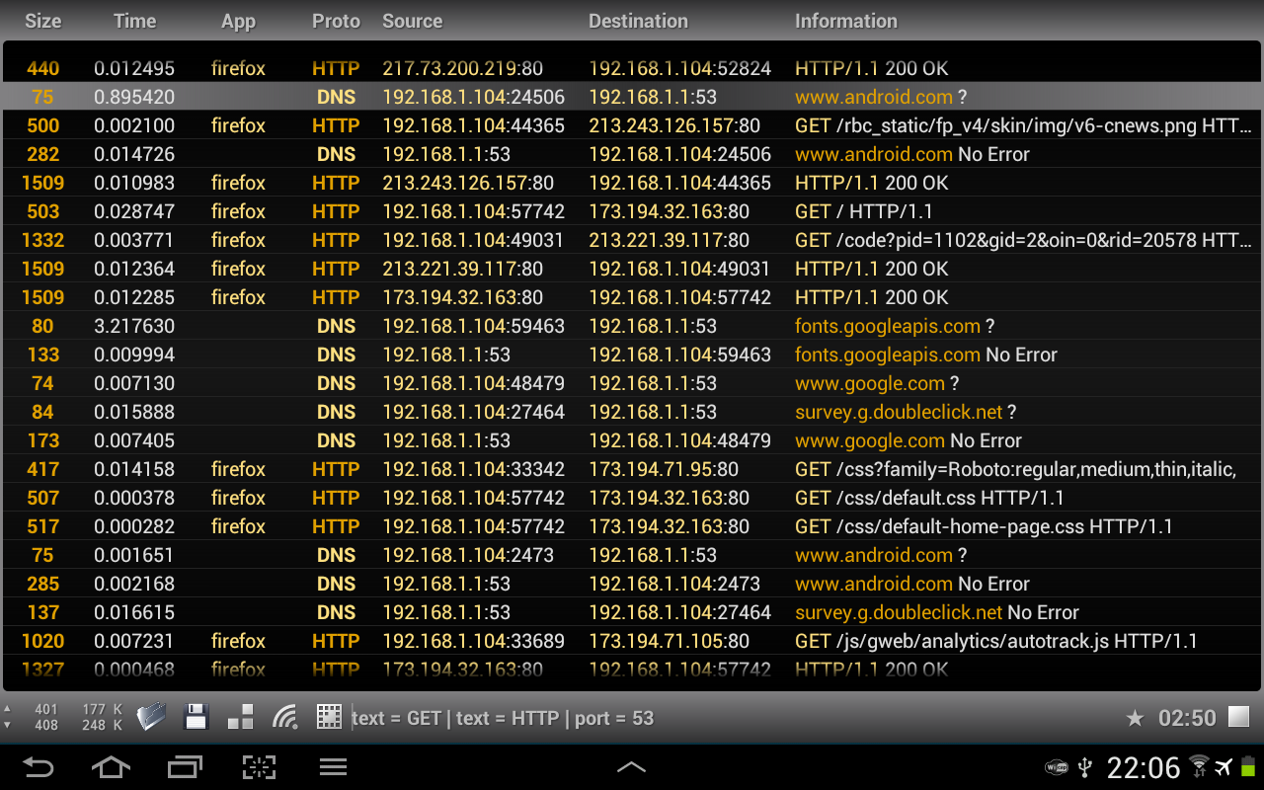The image size is (1264, 790).
Task: Expand the navigation bar up-chevron
Action: 631,766
